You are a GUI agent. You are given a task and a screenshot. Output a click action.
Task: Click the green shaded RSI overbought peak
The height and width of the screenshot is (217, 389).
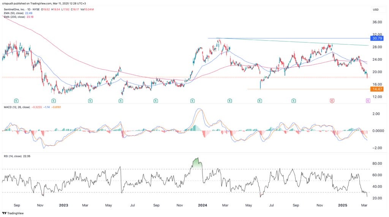coord(197,163)
